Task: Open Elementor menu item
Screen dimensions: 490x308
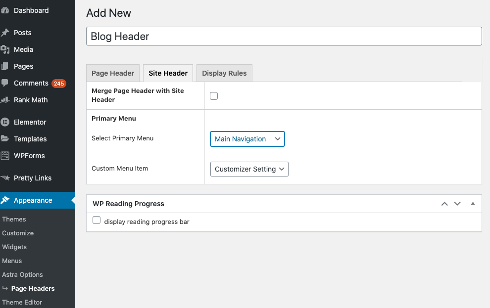Action: coord(30,122)
